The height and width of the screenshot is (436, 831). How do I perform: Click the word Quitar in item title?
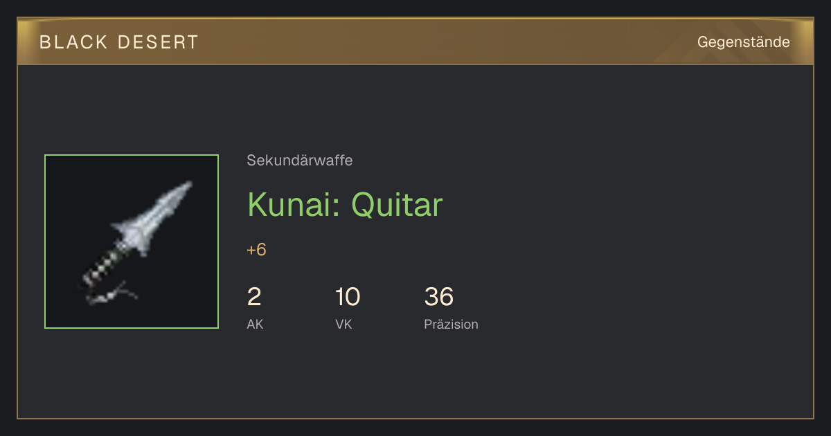397,205
